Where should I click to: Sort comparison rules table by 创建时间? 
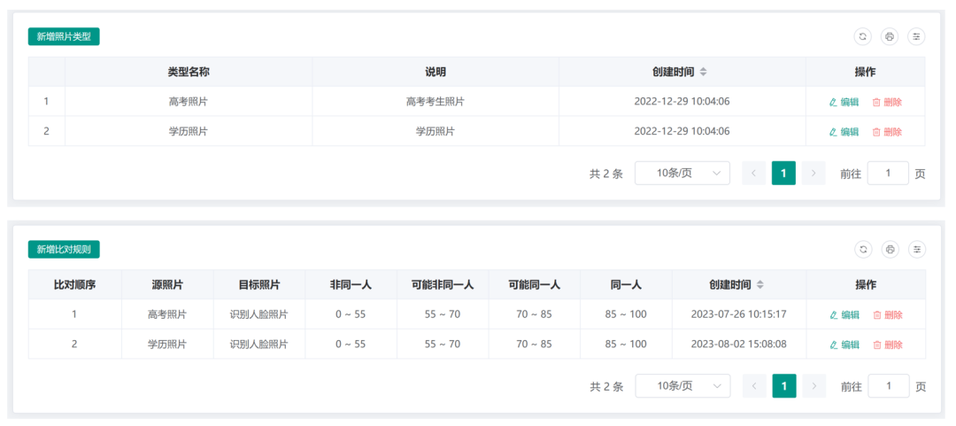pyautogui.click(x=759, y=284)
